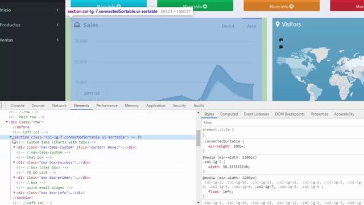Open the Event Listeners pane tab
Viewport: 364px width, 205px height.
[x=257, y=114]
